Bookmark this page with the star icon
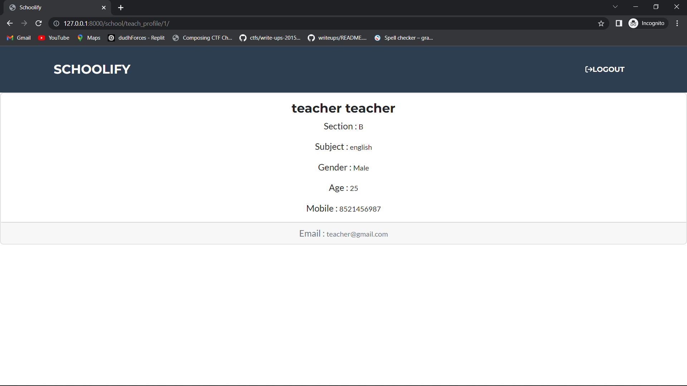Image resolution: width=687 pixels, height=386 pixels. 601,23
